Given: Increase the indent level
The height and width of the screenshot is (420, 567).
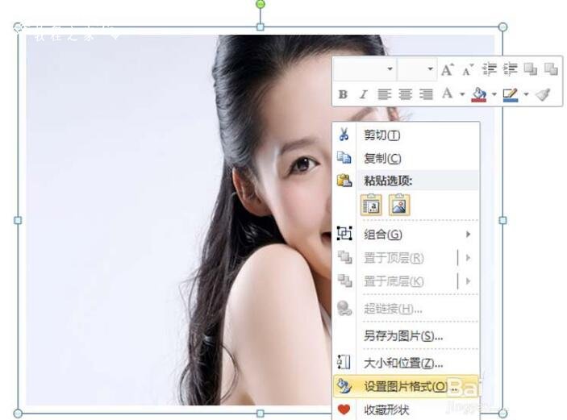Looking at the screenshot, I should click(x=511, y=69).
